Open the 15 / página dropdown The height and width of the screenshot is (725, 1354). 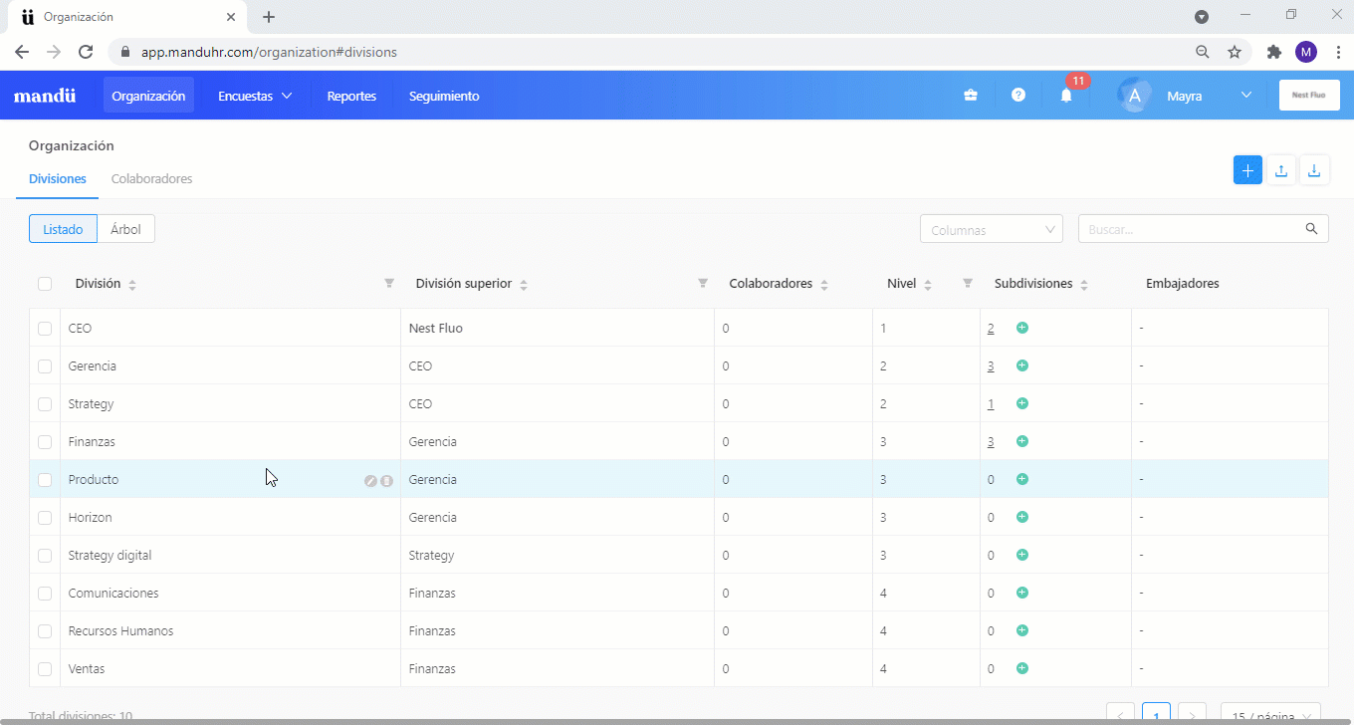click(1270, 716)
